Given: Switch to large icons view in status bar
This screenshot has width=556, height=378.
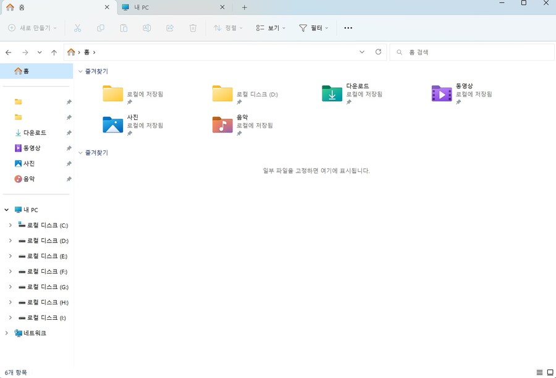Looking at the screenshot, I should [550, 372].
